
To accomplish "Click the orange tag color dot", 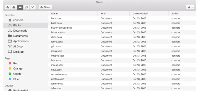I will click(10, 69).
